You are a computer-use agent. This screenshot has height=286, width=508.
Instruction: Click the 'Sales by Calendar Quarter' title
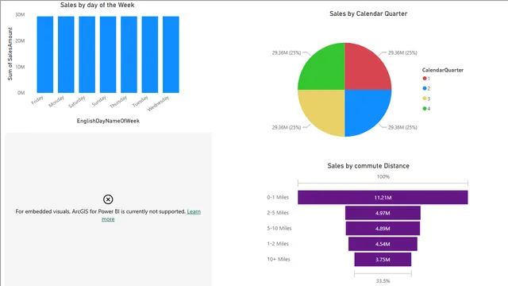(x=368, y=14)
